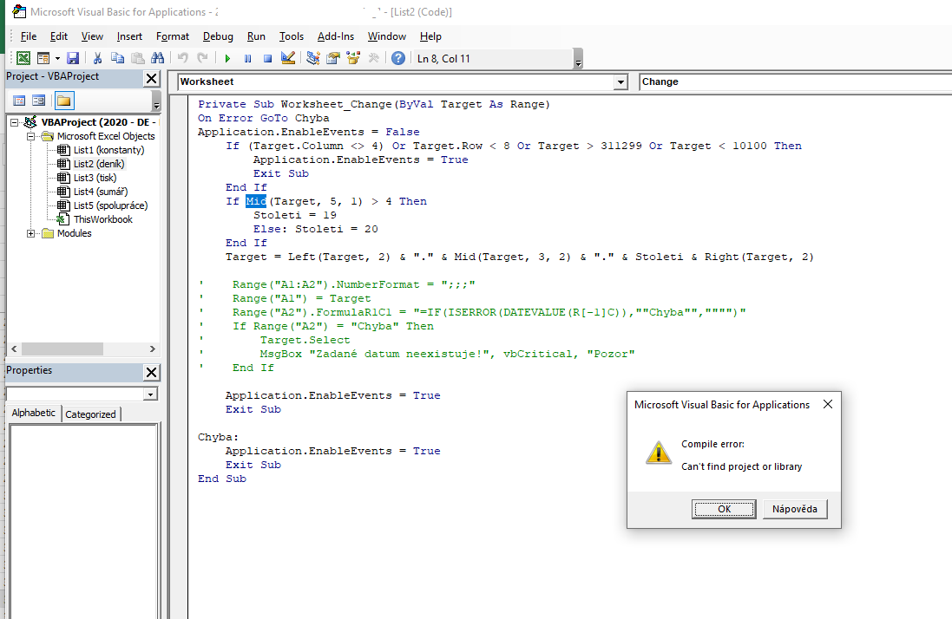Open Properties Window toolbar icon
The width and height of the screenshot is (952, 619).
point(333,58)
